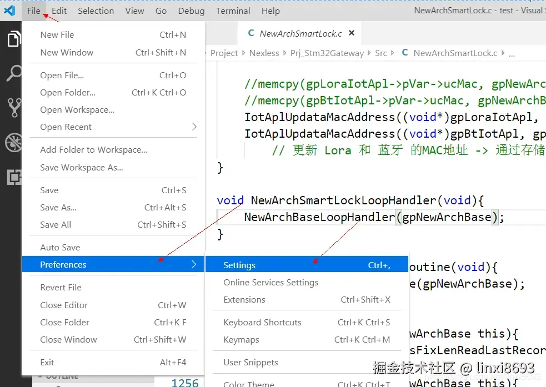Open Color Theme entry
Screen dimensions: 546x387
[307, 384]
